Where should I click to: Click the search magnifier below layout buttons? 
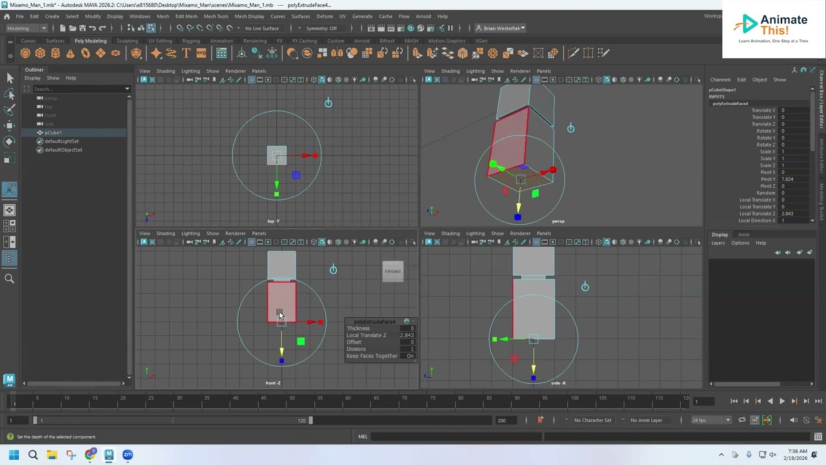click(10, 278)
